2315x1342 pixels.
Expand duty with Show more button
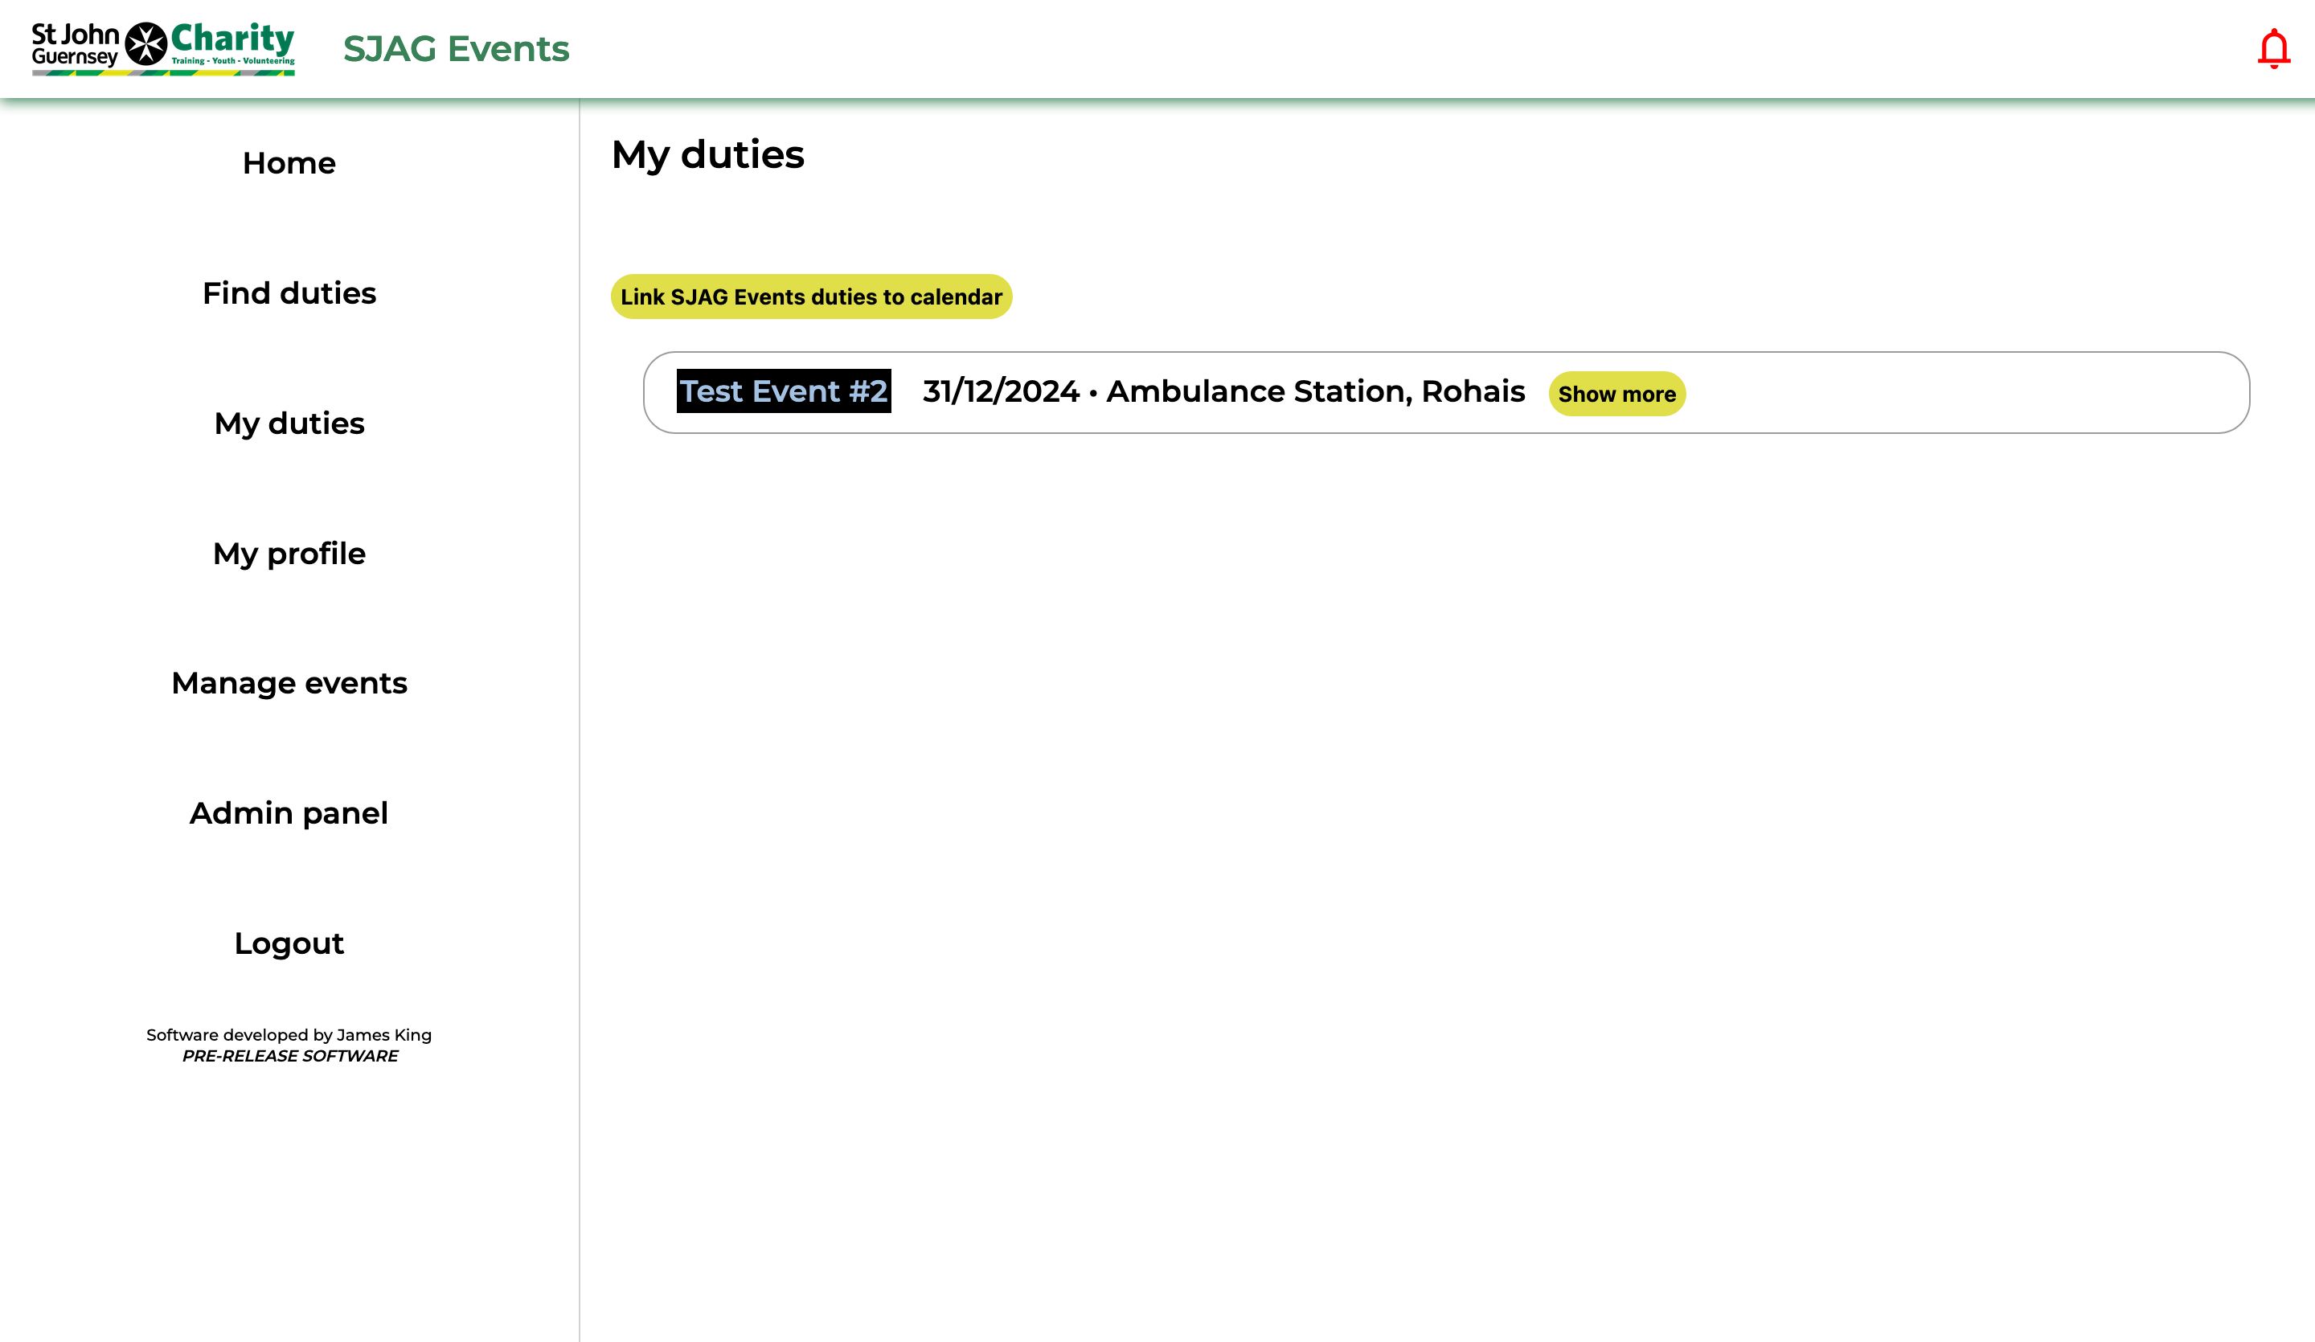coord(1616,394)
